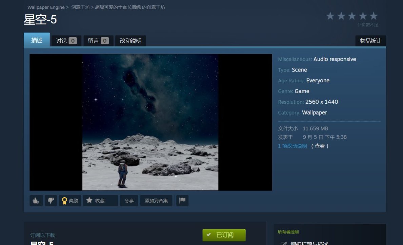This screenshot has width=403, height=245.
Task: Click the 星空-5 page title
Action: (40, 20)
